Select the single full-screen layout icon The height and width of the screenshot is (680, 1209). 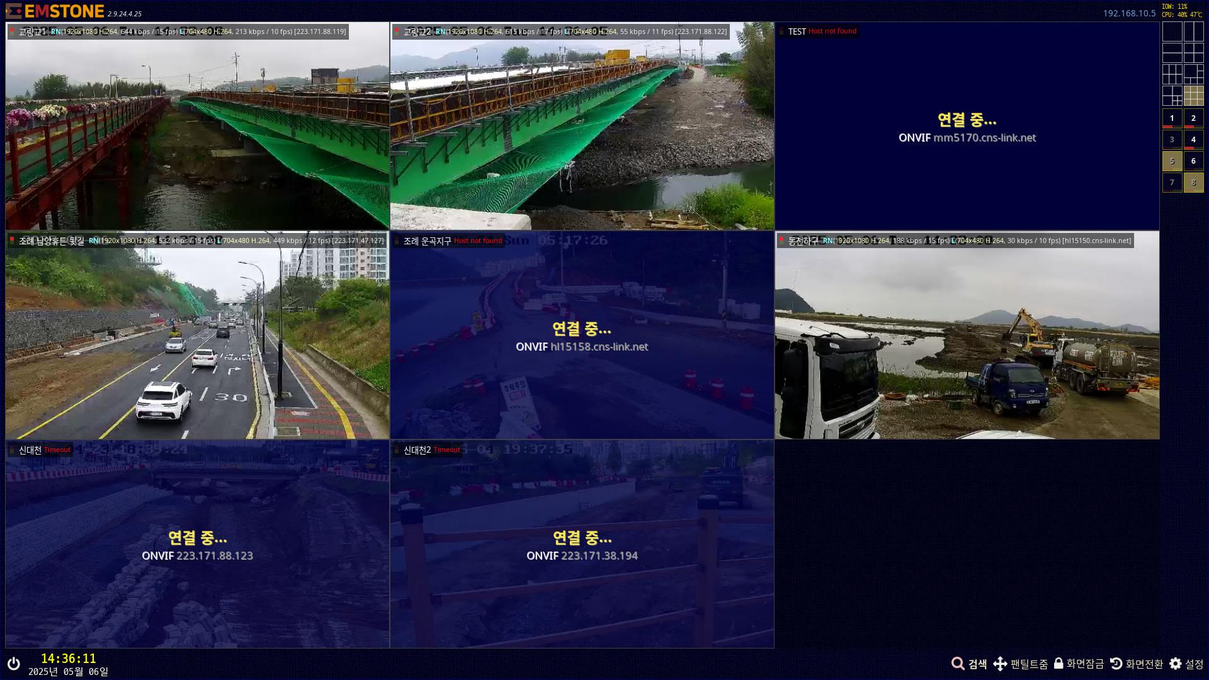(x=1172, y=31)
